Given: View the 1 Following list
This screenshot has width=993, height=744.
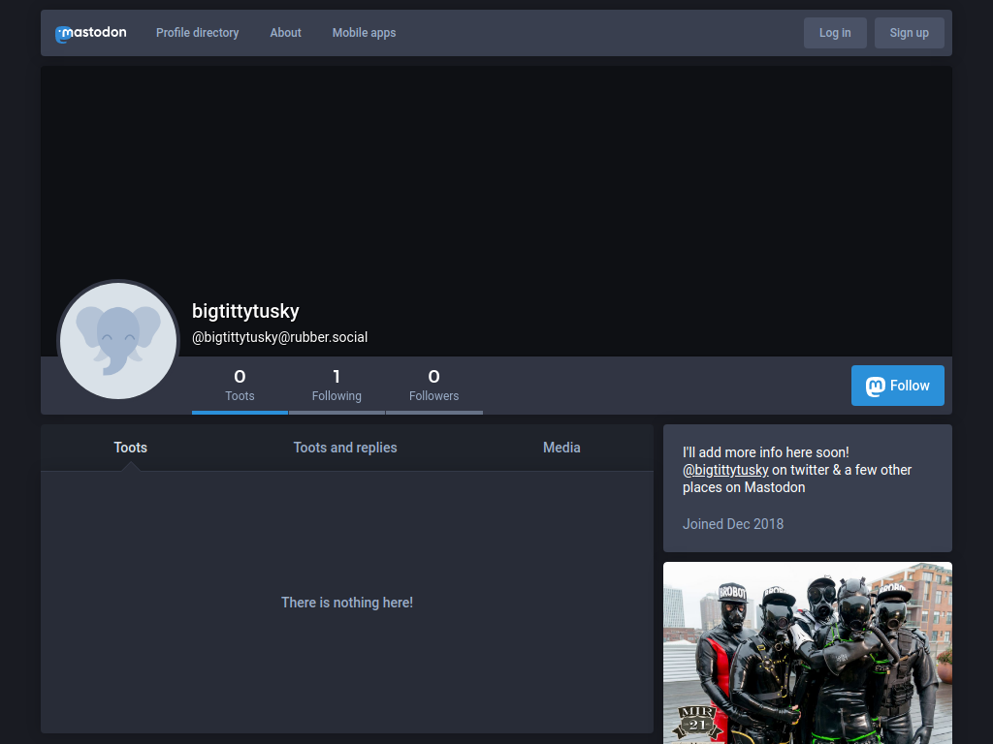Looking at the screenshot, I should click(x=336, y=386).
